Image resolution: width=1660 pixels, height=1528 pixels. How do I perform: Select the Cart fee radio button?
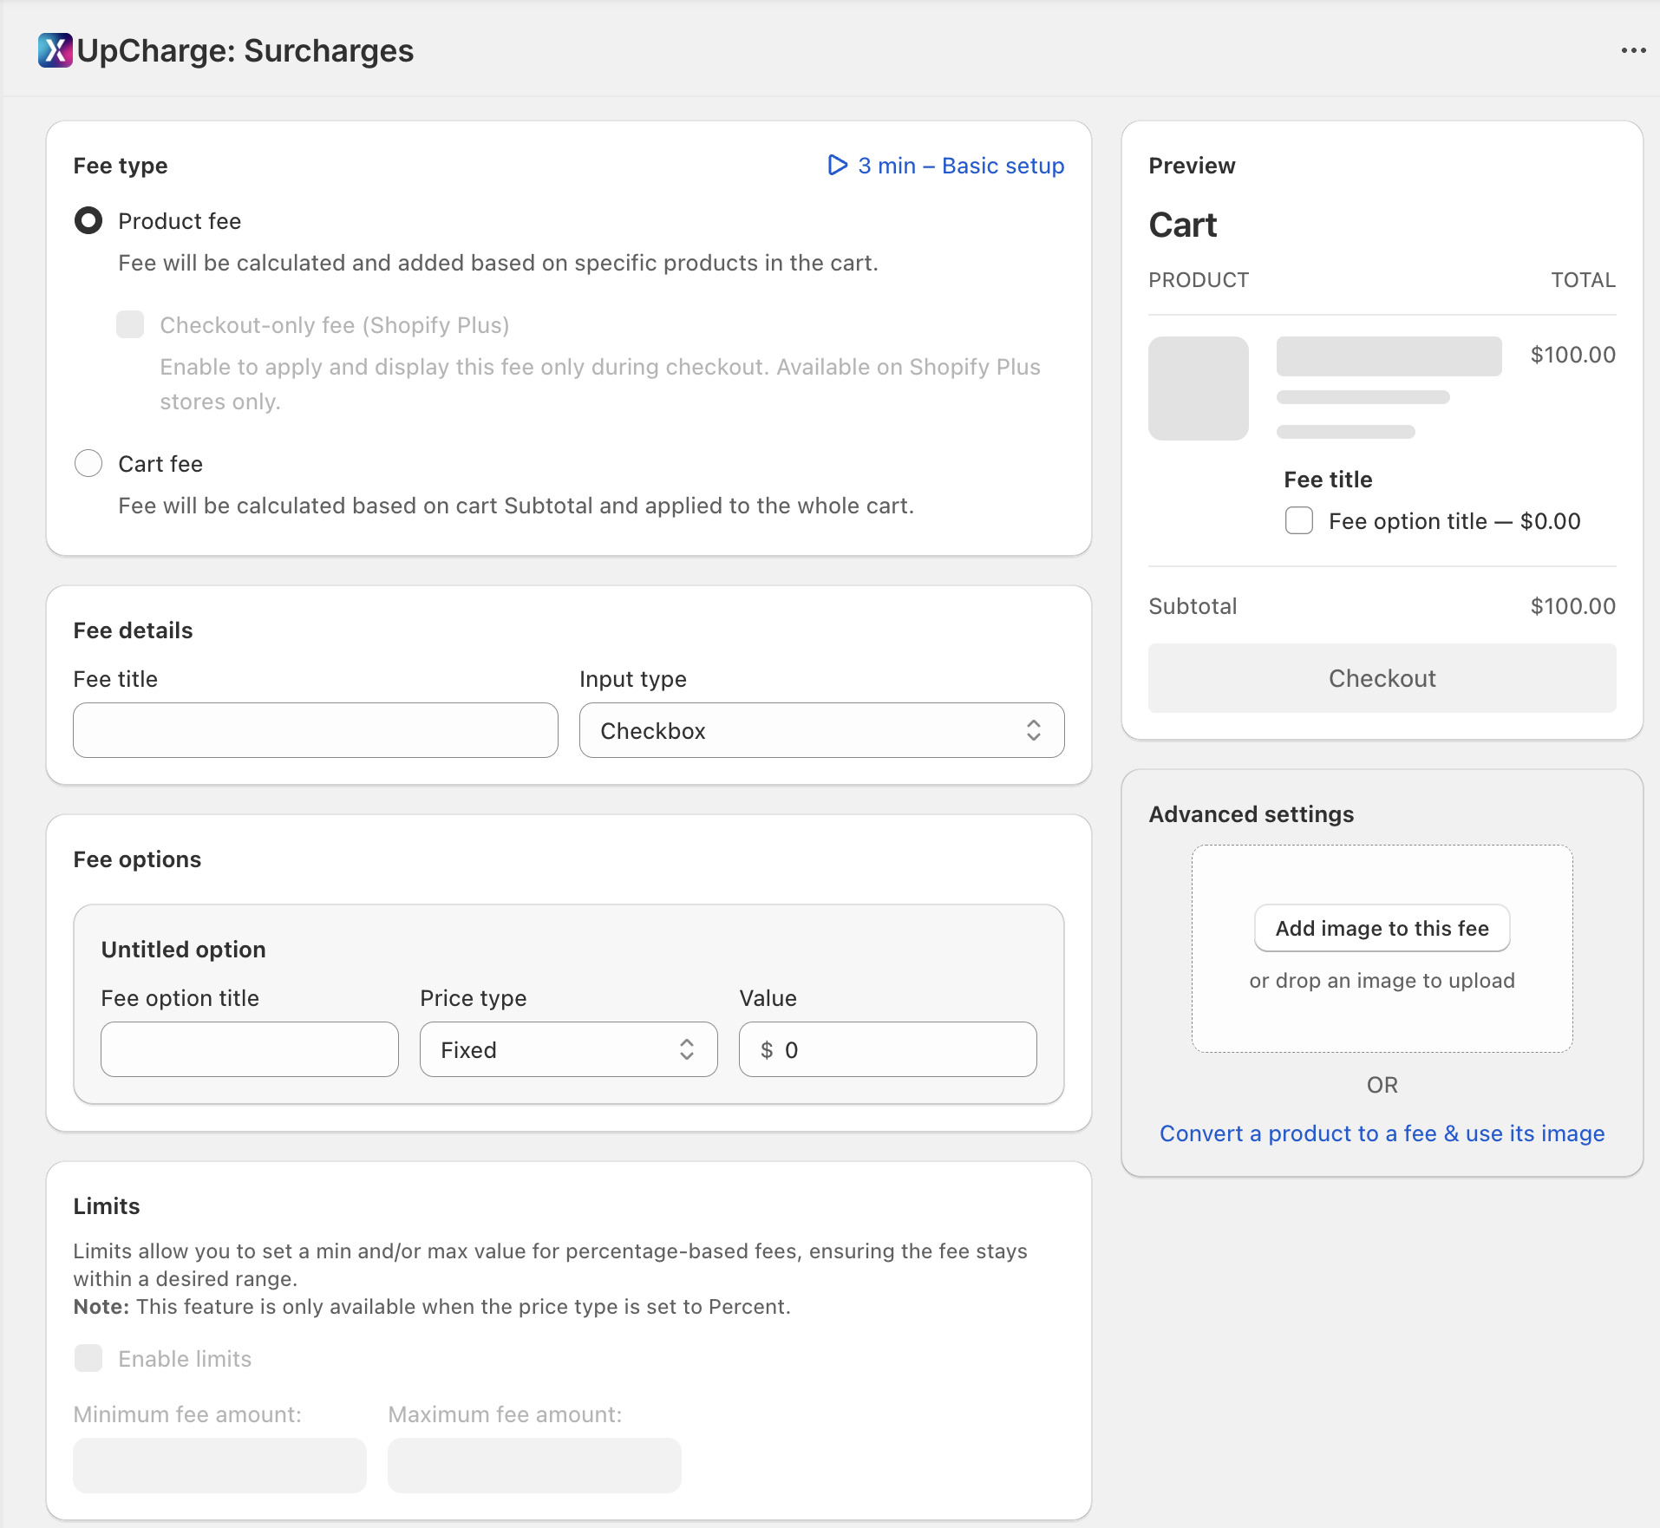[88, 463]
